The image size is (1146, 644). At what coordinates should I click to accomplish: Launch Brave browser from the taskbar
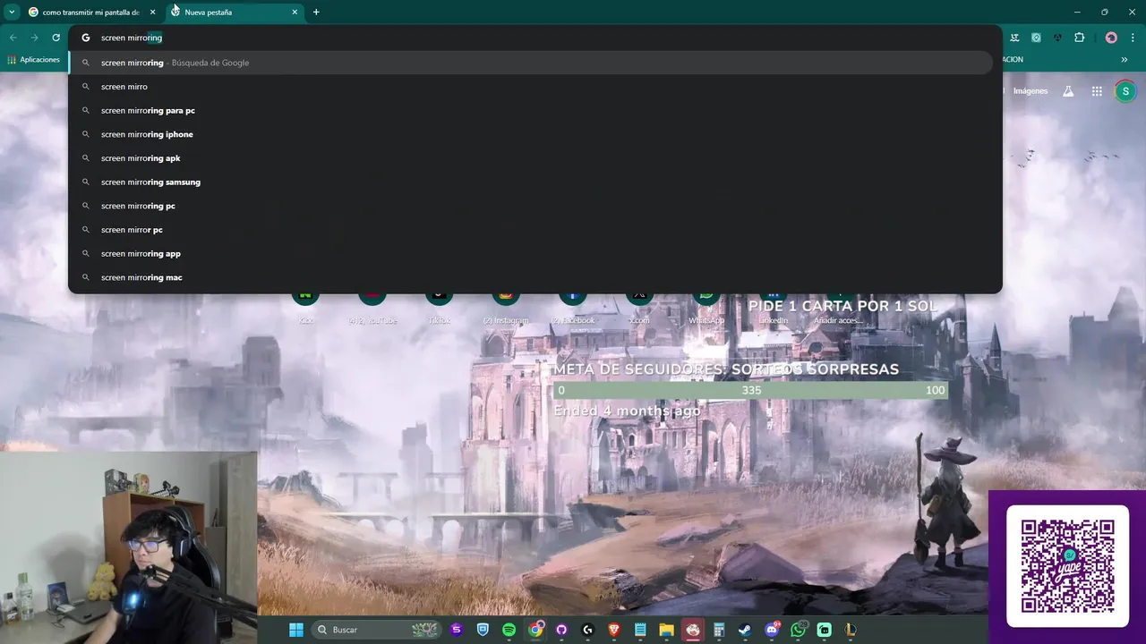[x=614, y=630]
